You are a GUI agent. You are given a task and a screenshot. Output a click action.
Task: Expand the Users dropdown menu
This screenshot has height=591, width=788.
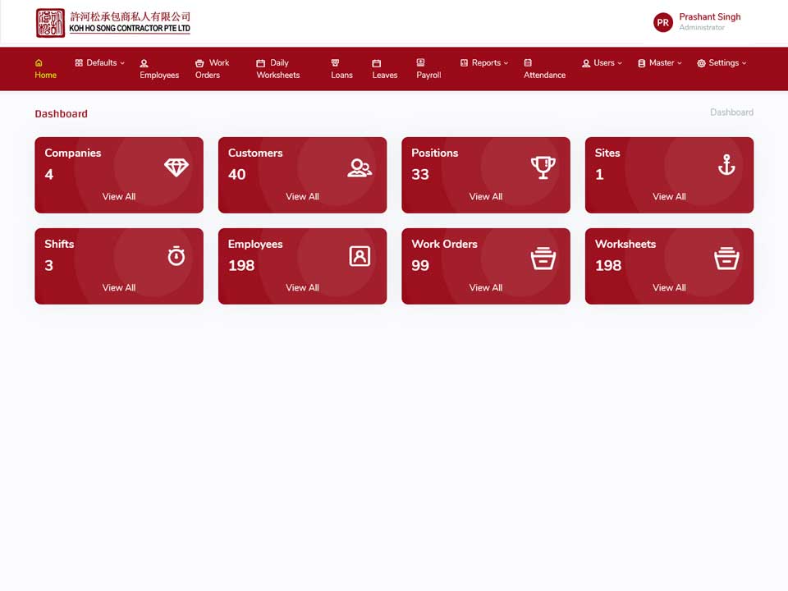602,63
